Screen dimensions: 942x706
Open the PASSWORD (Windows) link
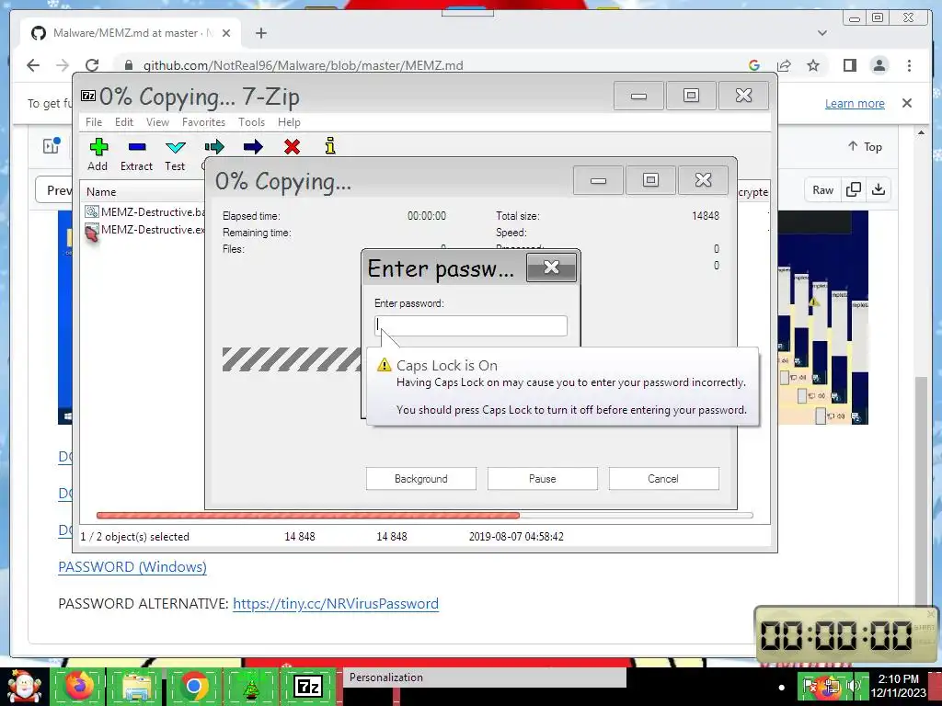(132, 566)
